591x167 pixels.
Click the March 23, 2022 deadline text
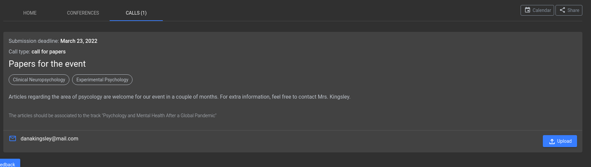tap(79, 41)
